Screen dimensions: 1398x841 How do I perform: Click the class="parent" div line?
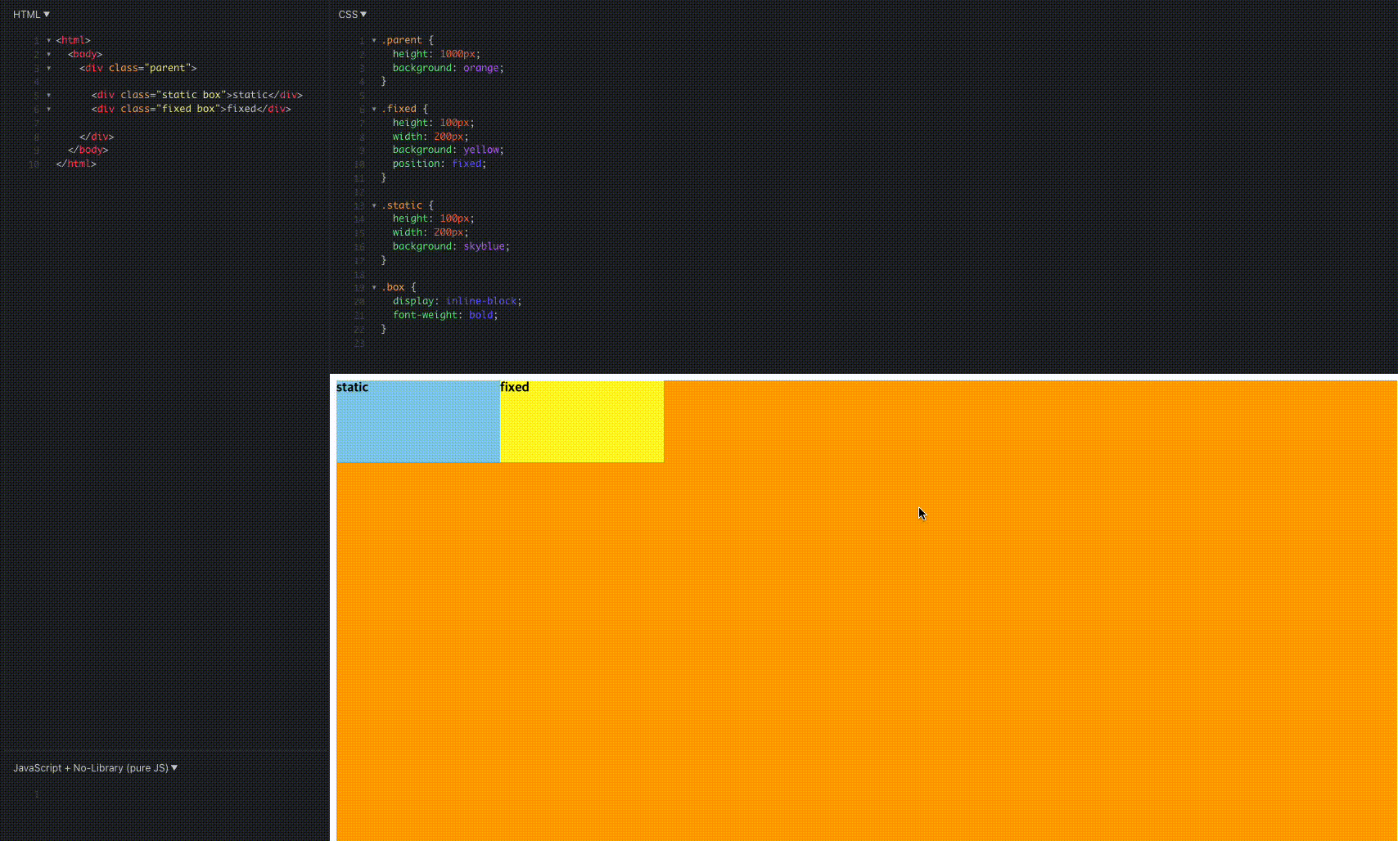click(x=138, y=68)
